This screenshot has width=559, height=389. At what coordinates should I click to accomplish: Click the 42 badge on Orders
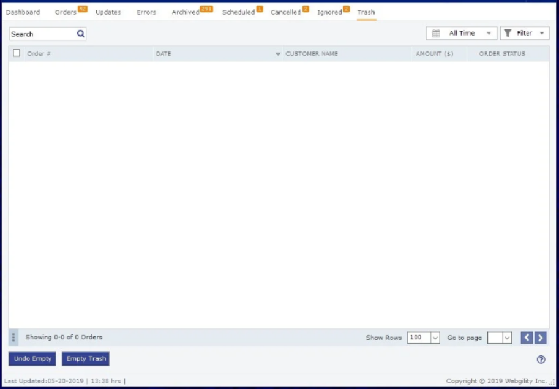(x=83, y=9)
